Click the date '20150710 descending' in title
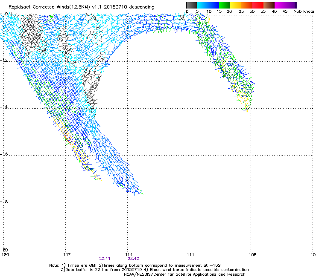Image resolution: width=316 pixels, height=277 pixels. coord(129,7)
